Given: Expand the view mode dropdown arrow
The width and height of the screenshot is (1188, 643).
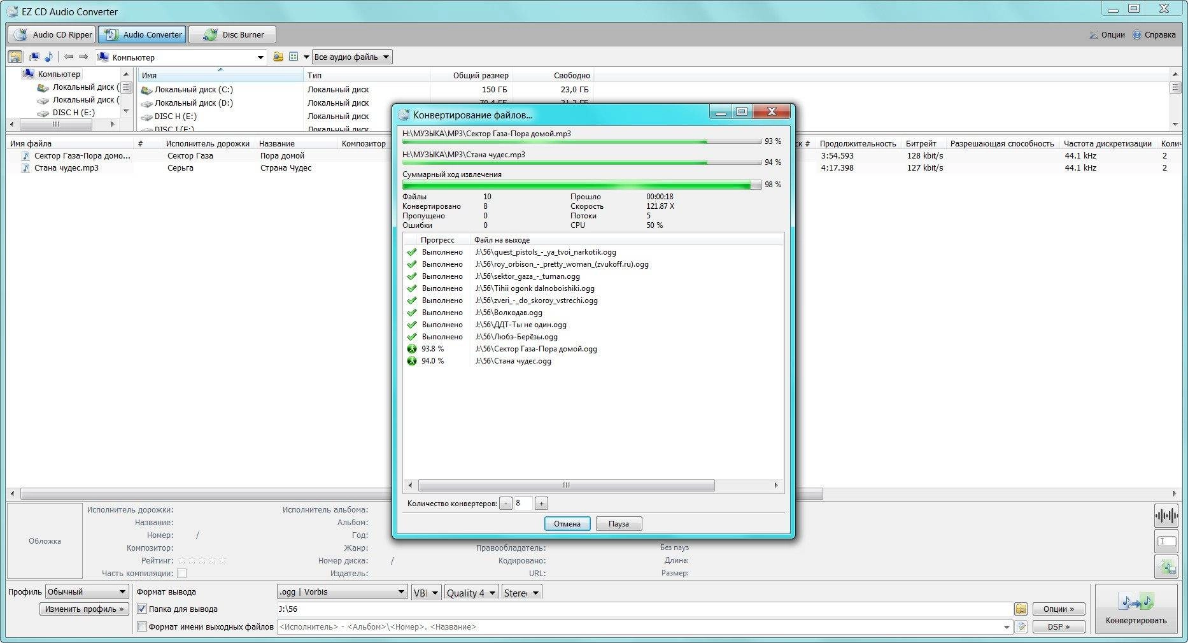Looking at the screenshot, I should click(x=306, y=57).
